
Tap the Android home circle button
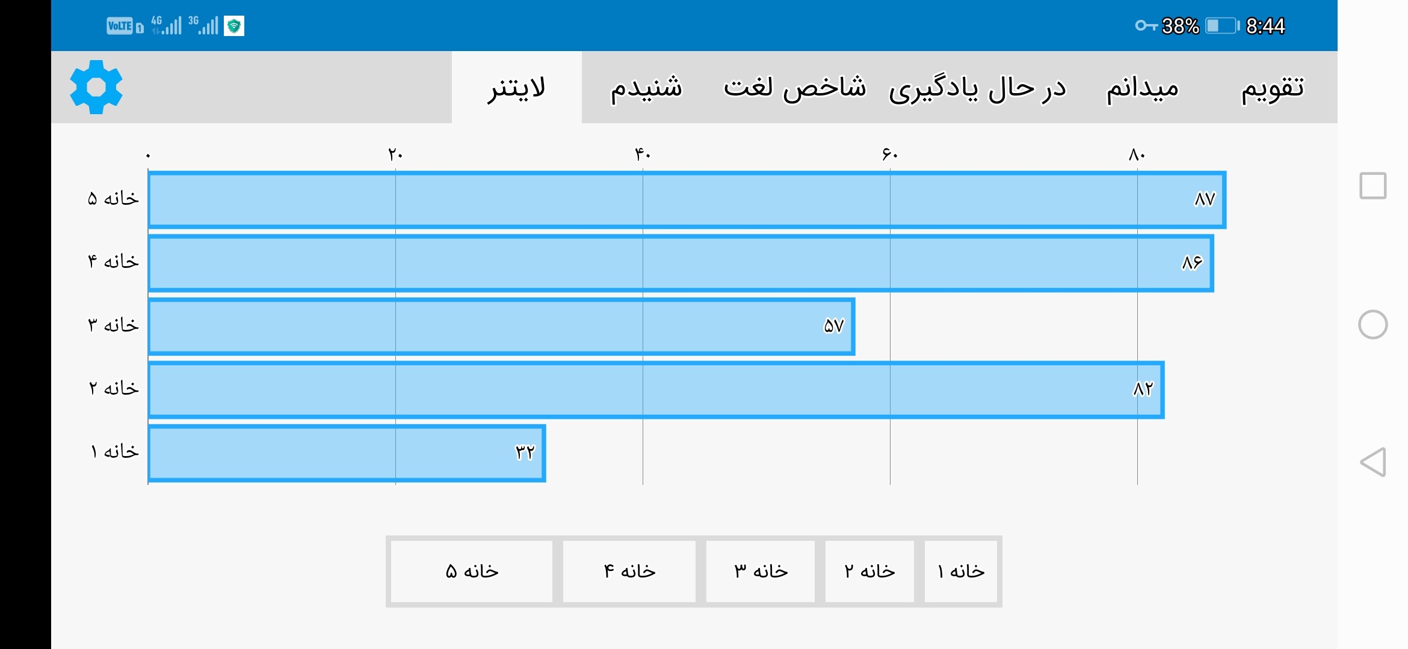(1372, 324)
